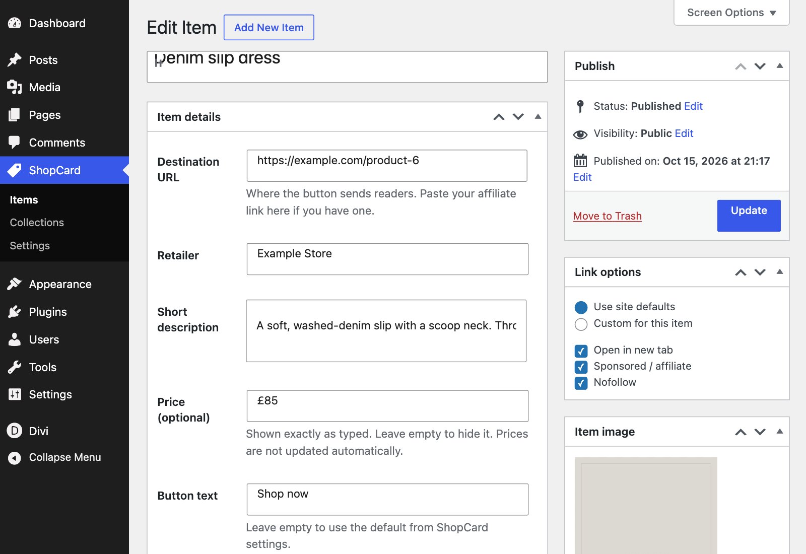Viewport: 806px width, 554px height.
Task: Click the Collapse Menu arrow icon
Action: (15, 458)
